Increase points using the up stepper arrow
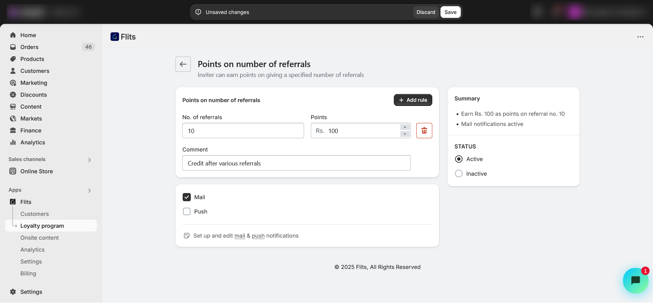Image resolution: width=653 pixels, height=303 pixels. 405,127
